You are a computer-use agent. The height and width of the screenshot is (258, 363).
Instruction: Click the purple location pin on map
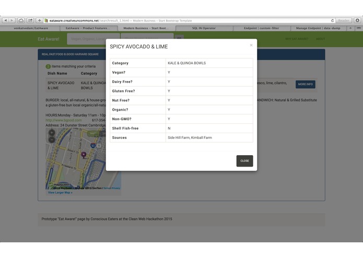point(84,155)
